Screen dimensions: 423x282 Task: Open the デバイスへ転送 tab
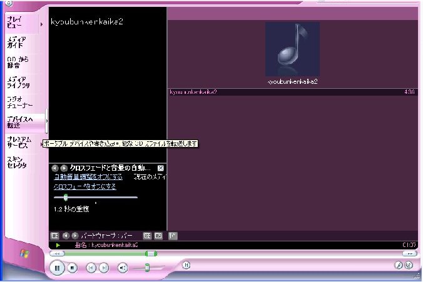point(25,123)
